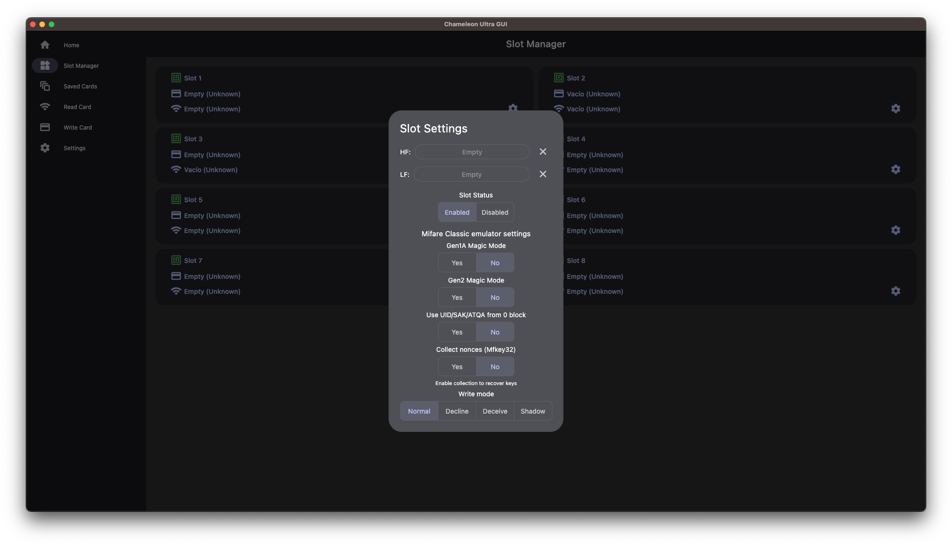This screenshot has width=952, height=546.
Task: Open the Settings panel icon
Action: tap(45, 147)
